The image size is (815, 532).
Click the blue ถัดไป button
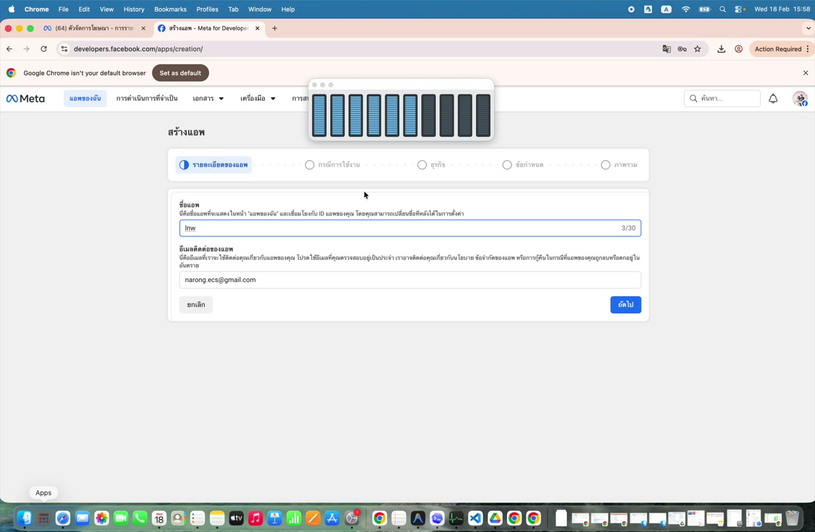pyautogui.click(x=626, y=305)
